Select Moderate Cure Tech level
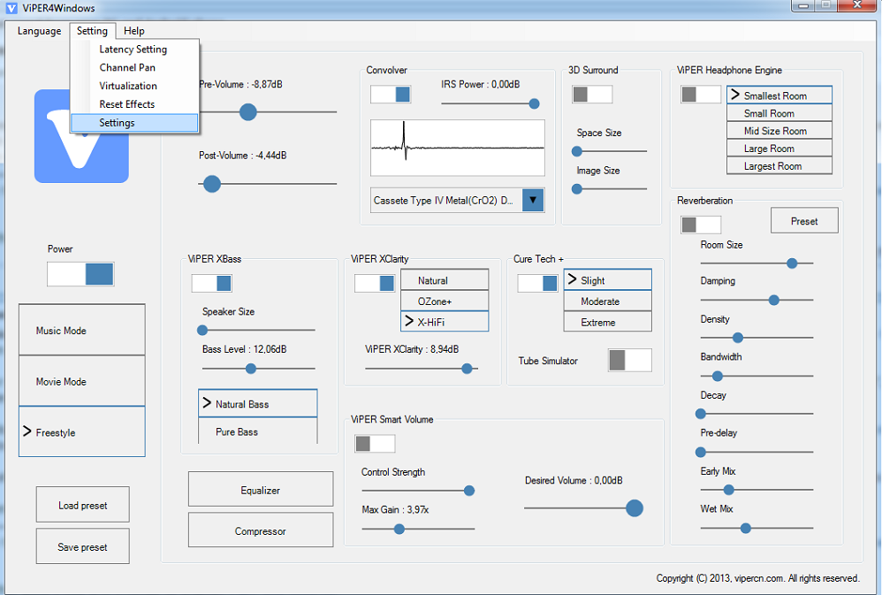The width and height of the screenshot is (882, 595). point(607,301)
